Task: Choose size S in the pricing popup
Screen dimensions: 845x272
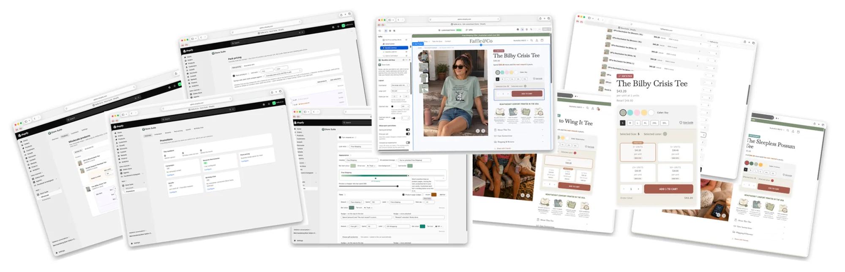Action: click(x=622, y=123)
